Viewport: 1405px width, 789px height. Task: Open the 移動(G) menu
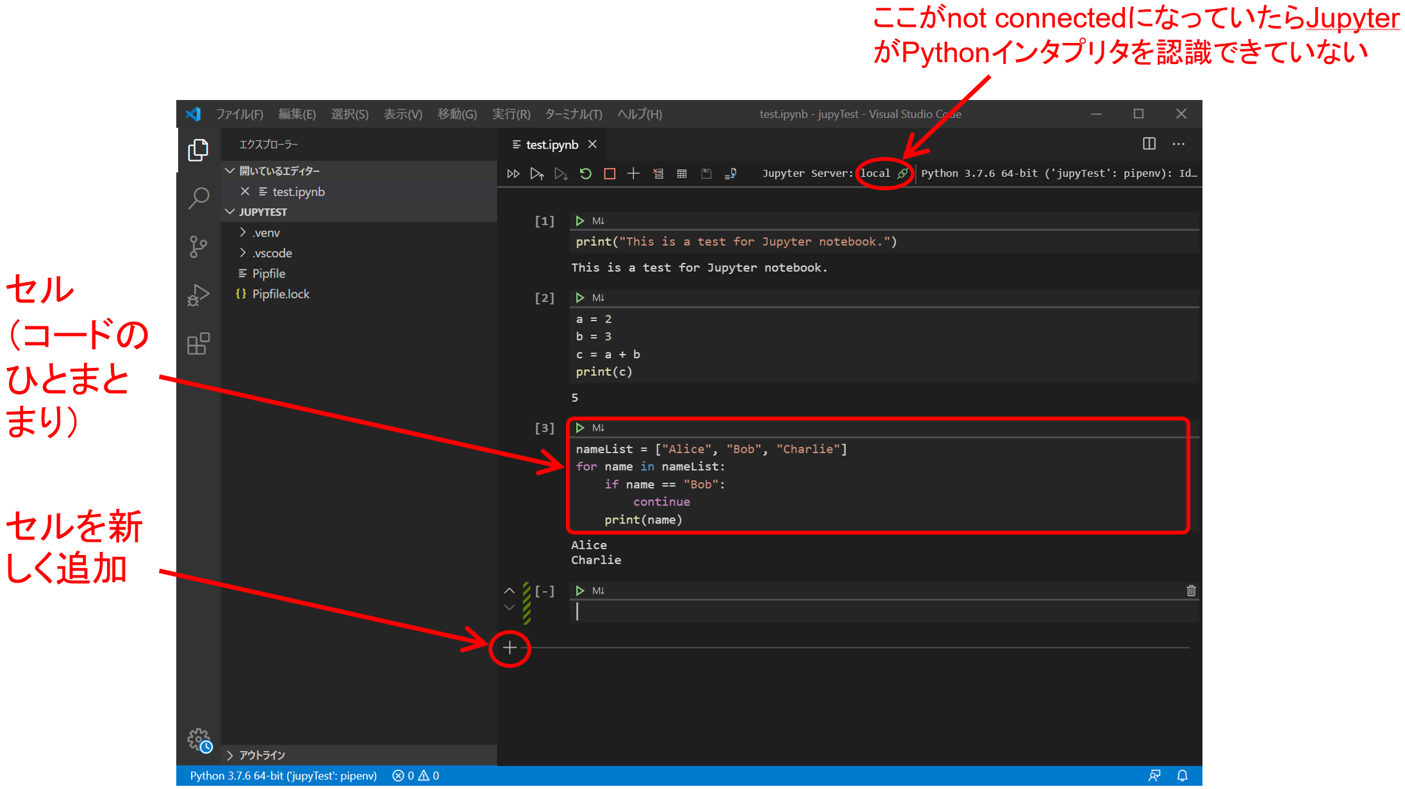(x=457, y=114)
